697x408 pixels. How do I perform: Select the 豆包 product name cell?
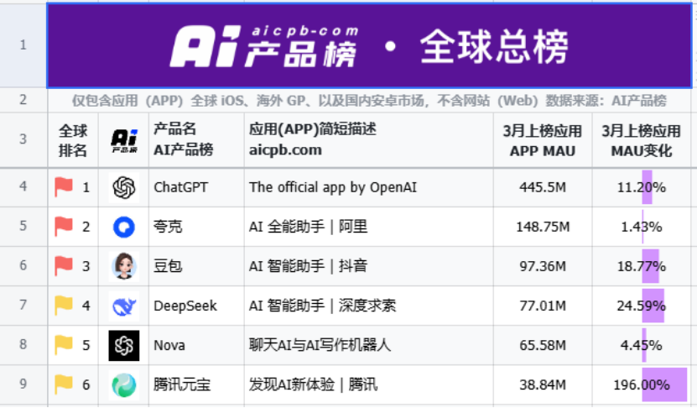(196, 266)
